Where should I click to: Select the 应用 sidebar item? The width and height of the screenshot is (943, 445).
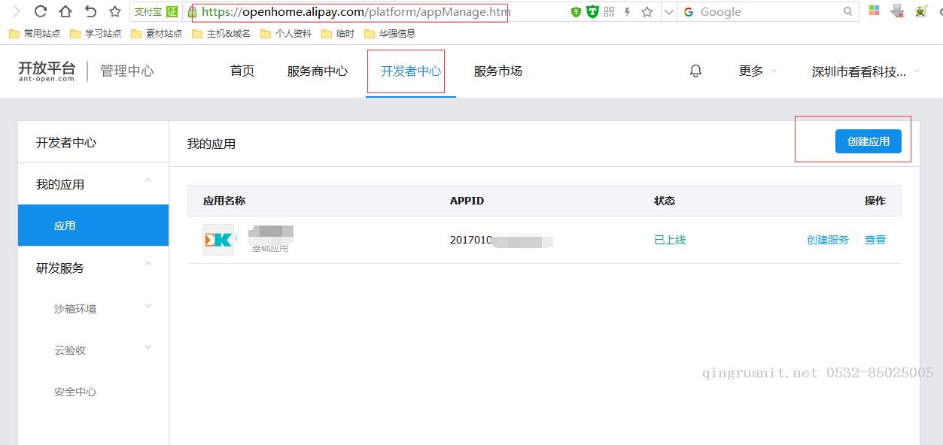(93, 226)
